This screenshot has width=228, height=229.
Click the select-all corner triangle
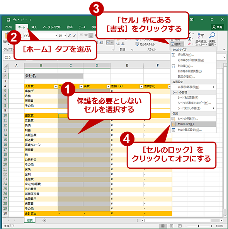(x=5, y=65)
